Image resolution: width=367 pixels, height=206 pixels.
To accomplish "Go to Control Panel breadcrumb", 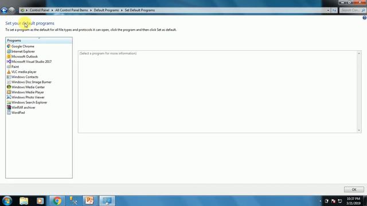I will tap(40, 10).
